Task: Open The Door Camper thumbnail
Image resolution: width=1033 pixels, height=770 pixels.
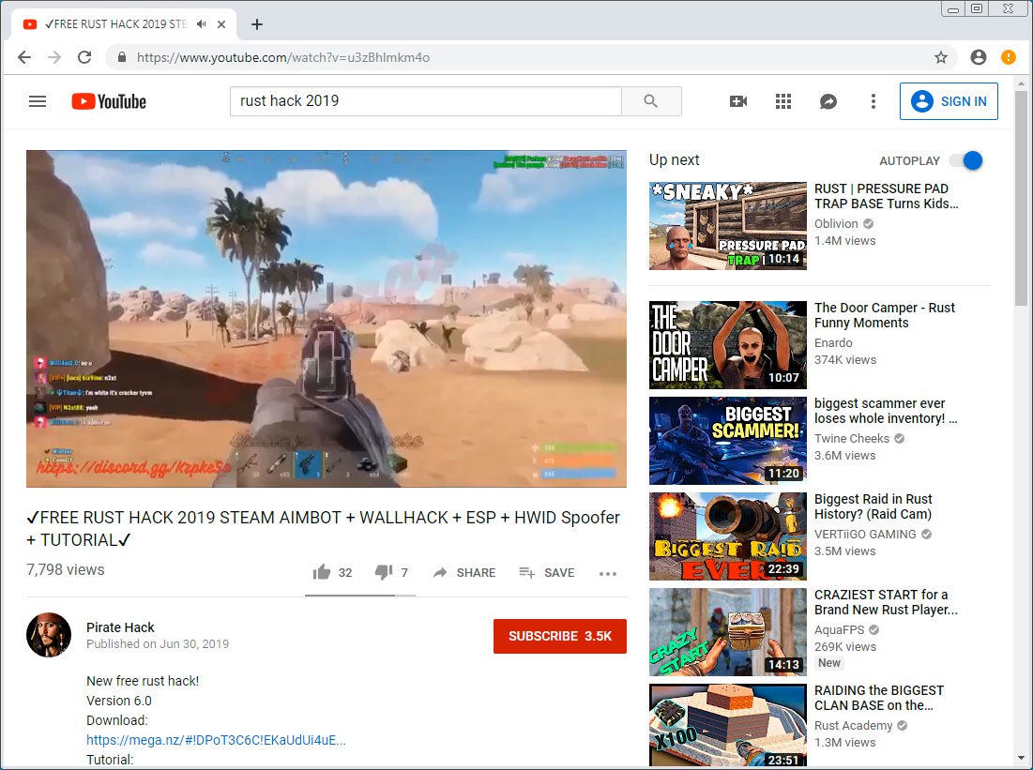Action: pos(727,345)
